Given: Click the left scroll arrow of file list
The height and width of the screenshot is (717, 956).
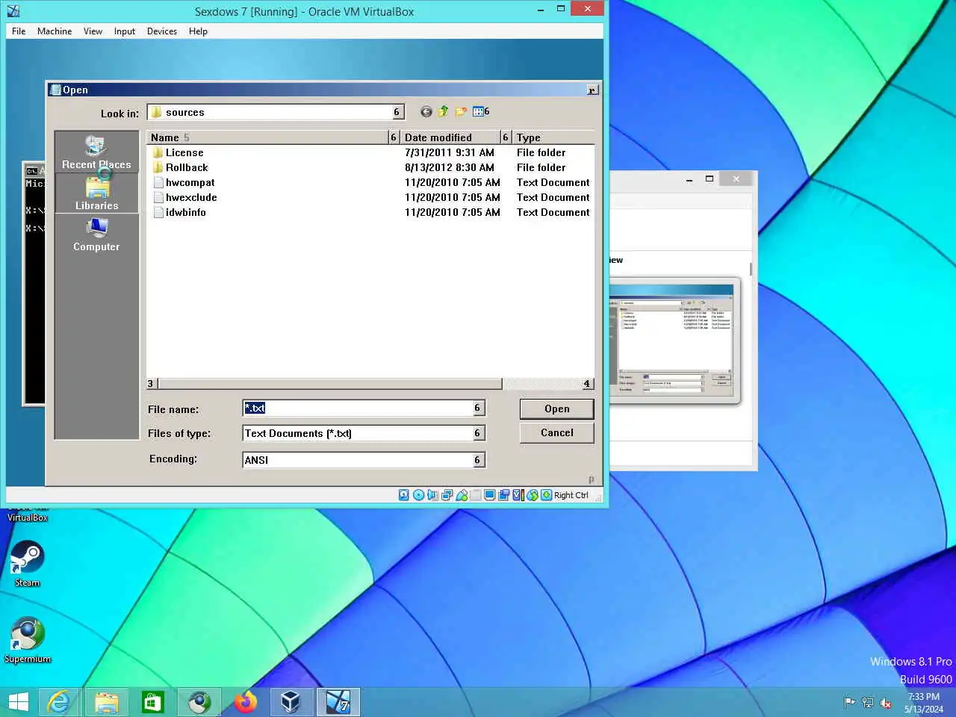Looking at the screenshot, I should click(151, 384).
